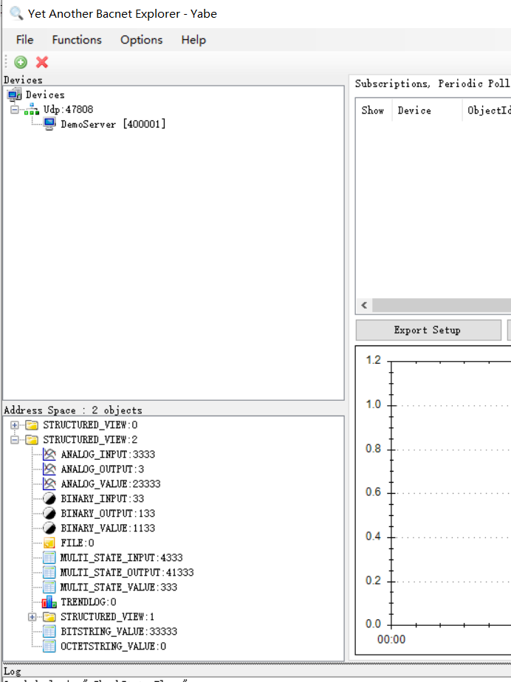Select the DemoServer computer icon
The width and height of the screenshot is (511, 682).
tap(49, 124)
